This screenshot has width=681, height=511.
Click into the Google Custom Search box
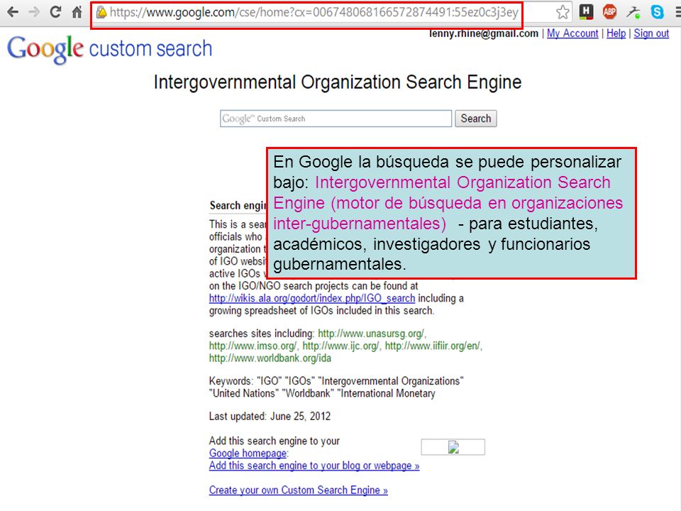click(336, 119)
